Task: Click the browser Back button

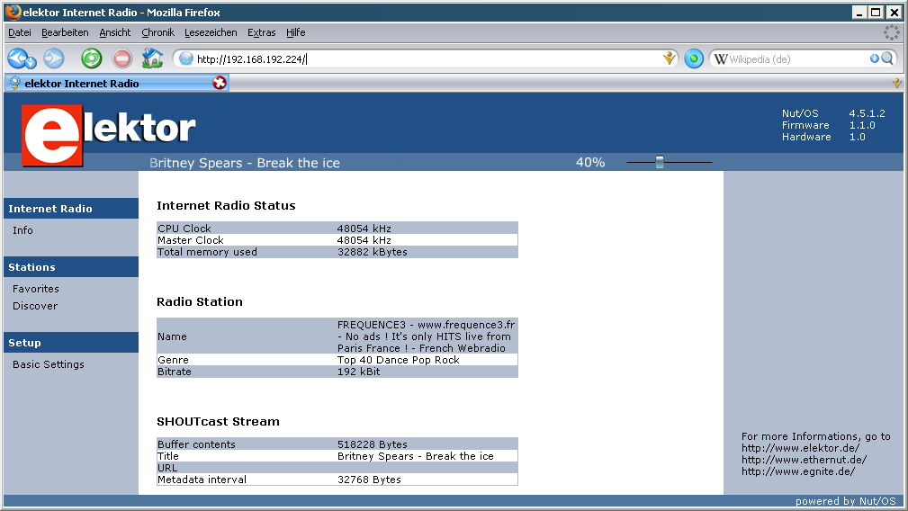Action: [20, 58]
